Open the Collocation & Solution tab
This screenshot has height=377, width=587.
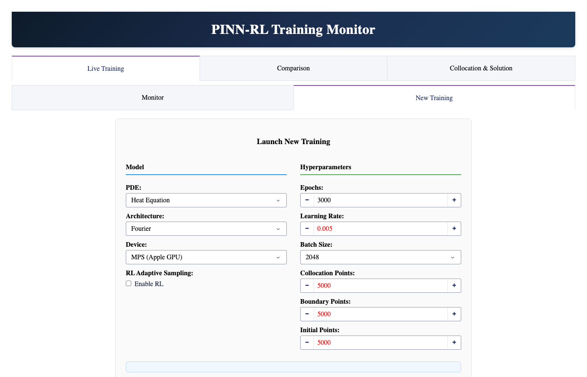[x=481, y=68]
